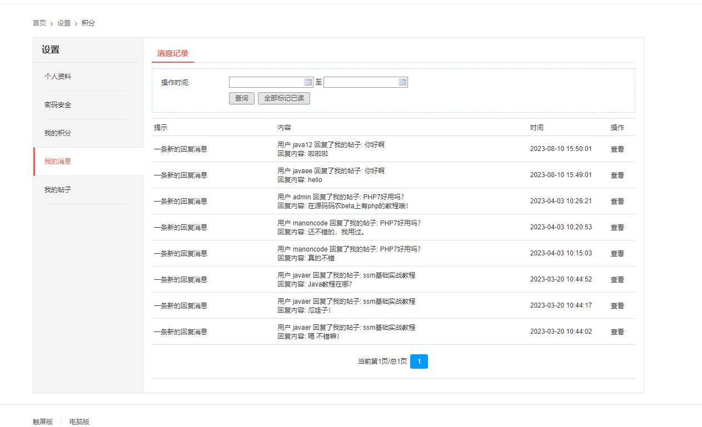Click the 操作时间 label
Screen dimensions: 702x427
coord(176,83)
